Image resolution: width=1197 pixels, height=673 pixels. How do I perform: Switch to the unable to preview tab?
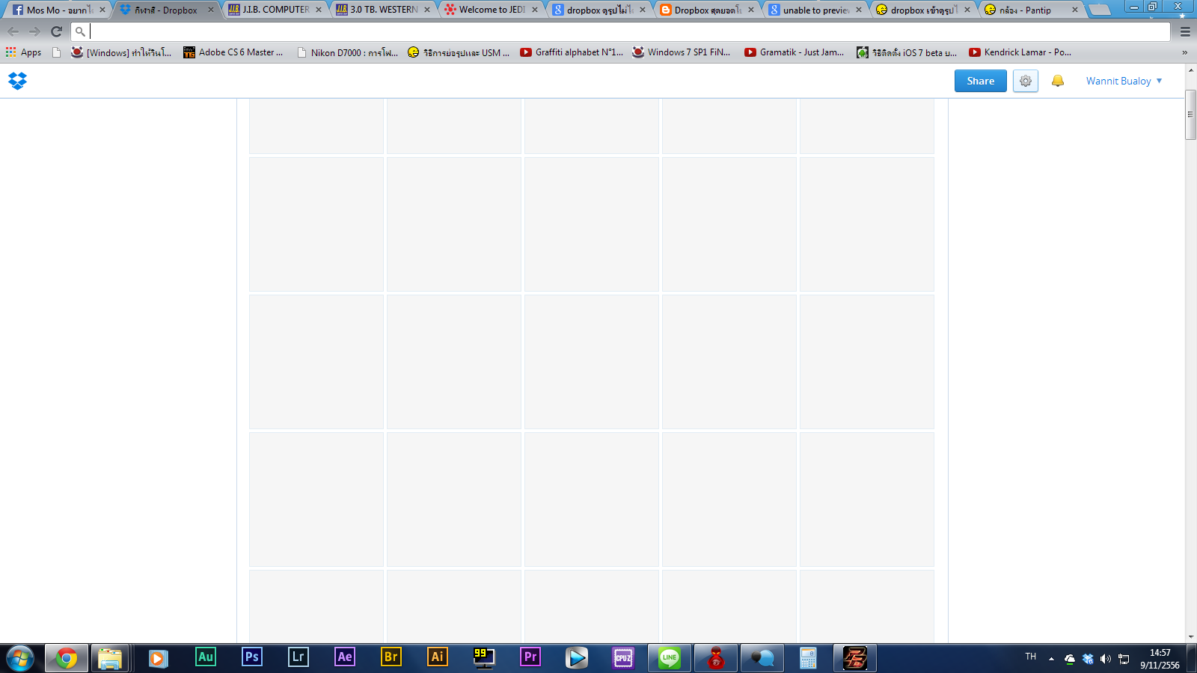[x=815, y=10]
